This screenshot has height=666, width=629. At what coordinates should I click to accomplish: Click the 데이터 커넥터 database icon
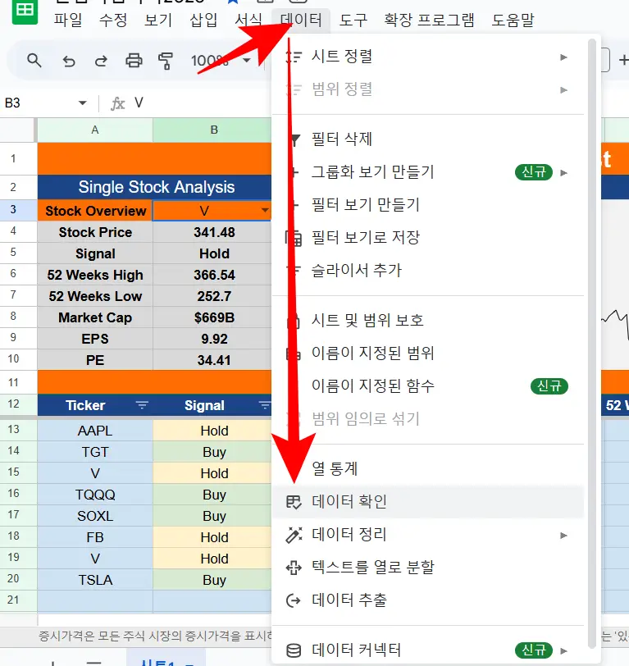pyautogui.click(x=294, y=650)
